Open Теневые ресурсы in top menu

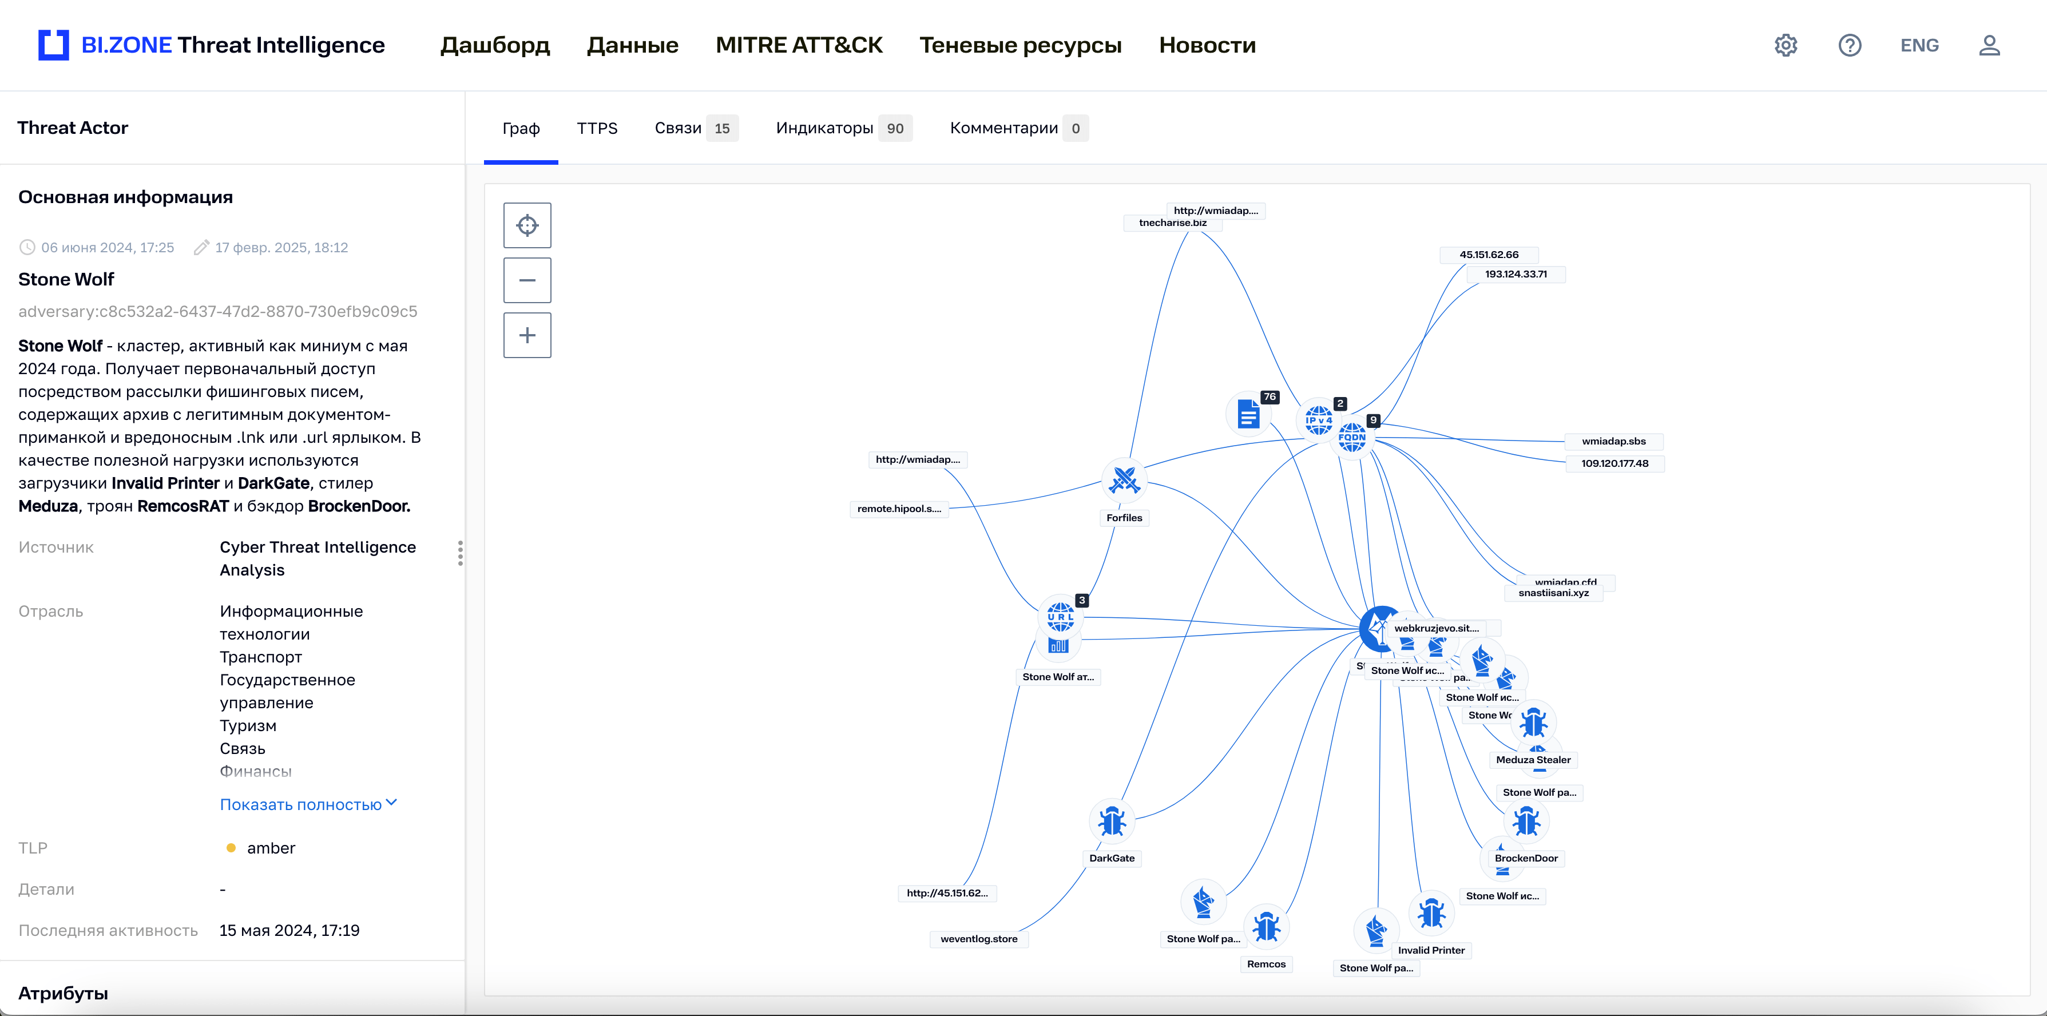pos(1020,45)
